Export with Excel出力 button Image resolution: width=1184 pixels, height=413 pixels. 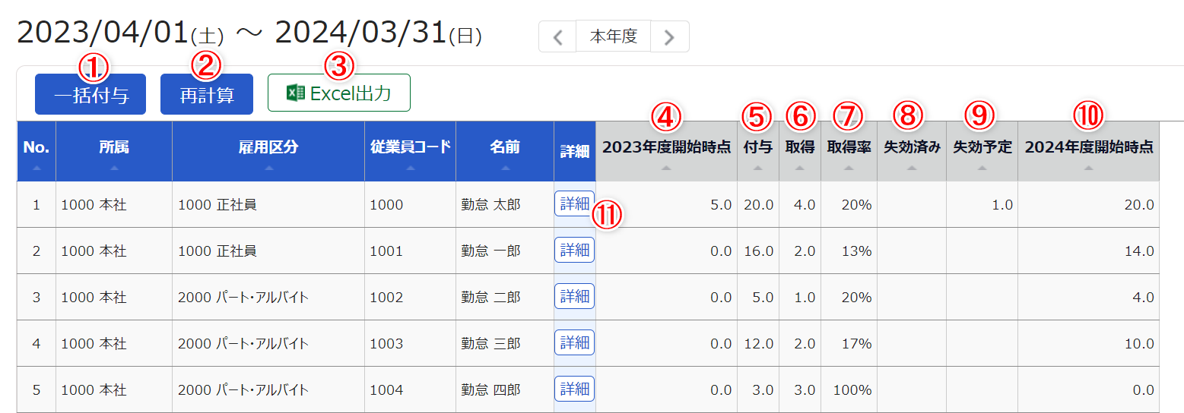pos(339,93)
